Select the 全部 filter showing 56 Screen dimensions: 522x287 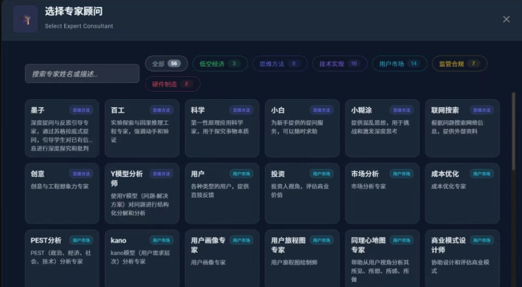pyautogui.click(x=166, y=64)
